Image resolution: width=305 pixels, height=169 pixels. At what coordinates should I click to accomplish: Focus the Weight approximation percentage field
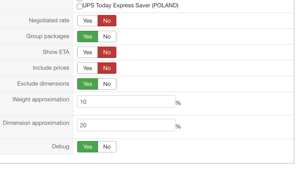tap(126, 102)
